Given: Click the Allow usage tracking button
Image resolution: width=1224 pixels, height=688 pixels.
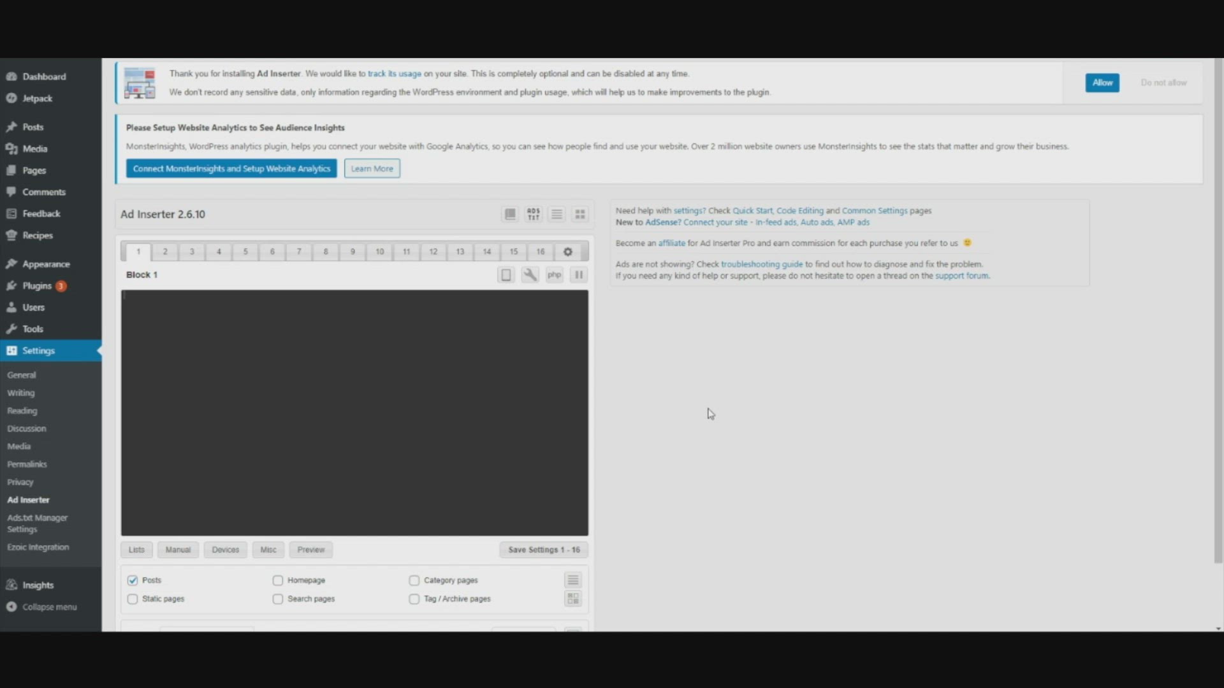Looking at the screenshot, I should [x=1102, y=83].
